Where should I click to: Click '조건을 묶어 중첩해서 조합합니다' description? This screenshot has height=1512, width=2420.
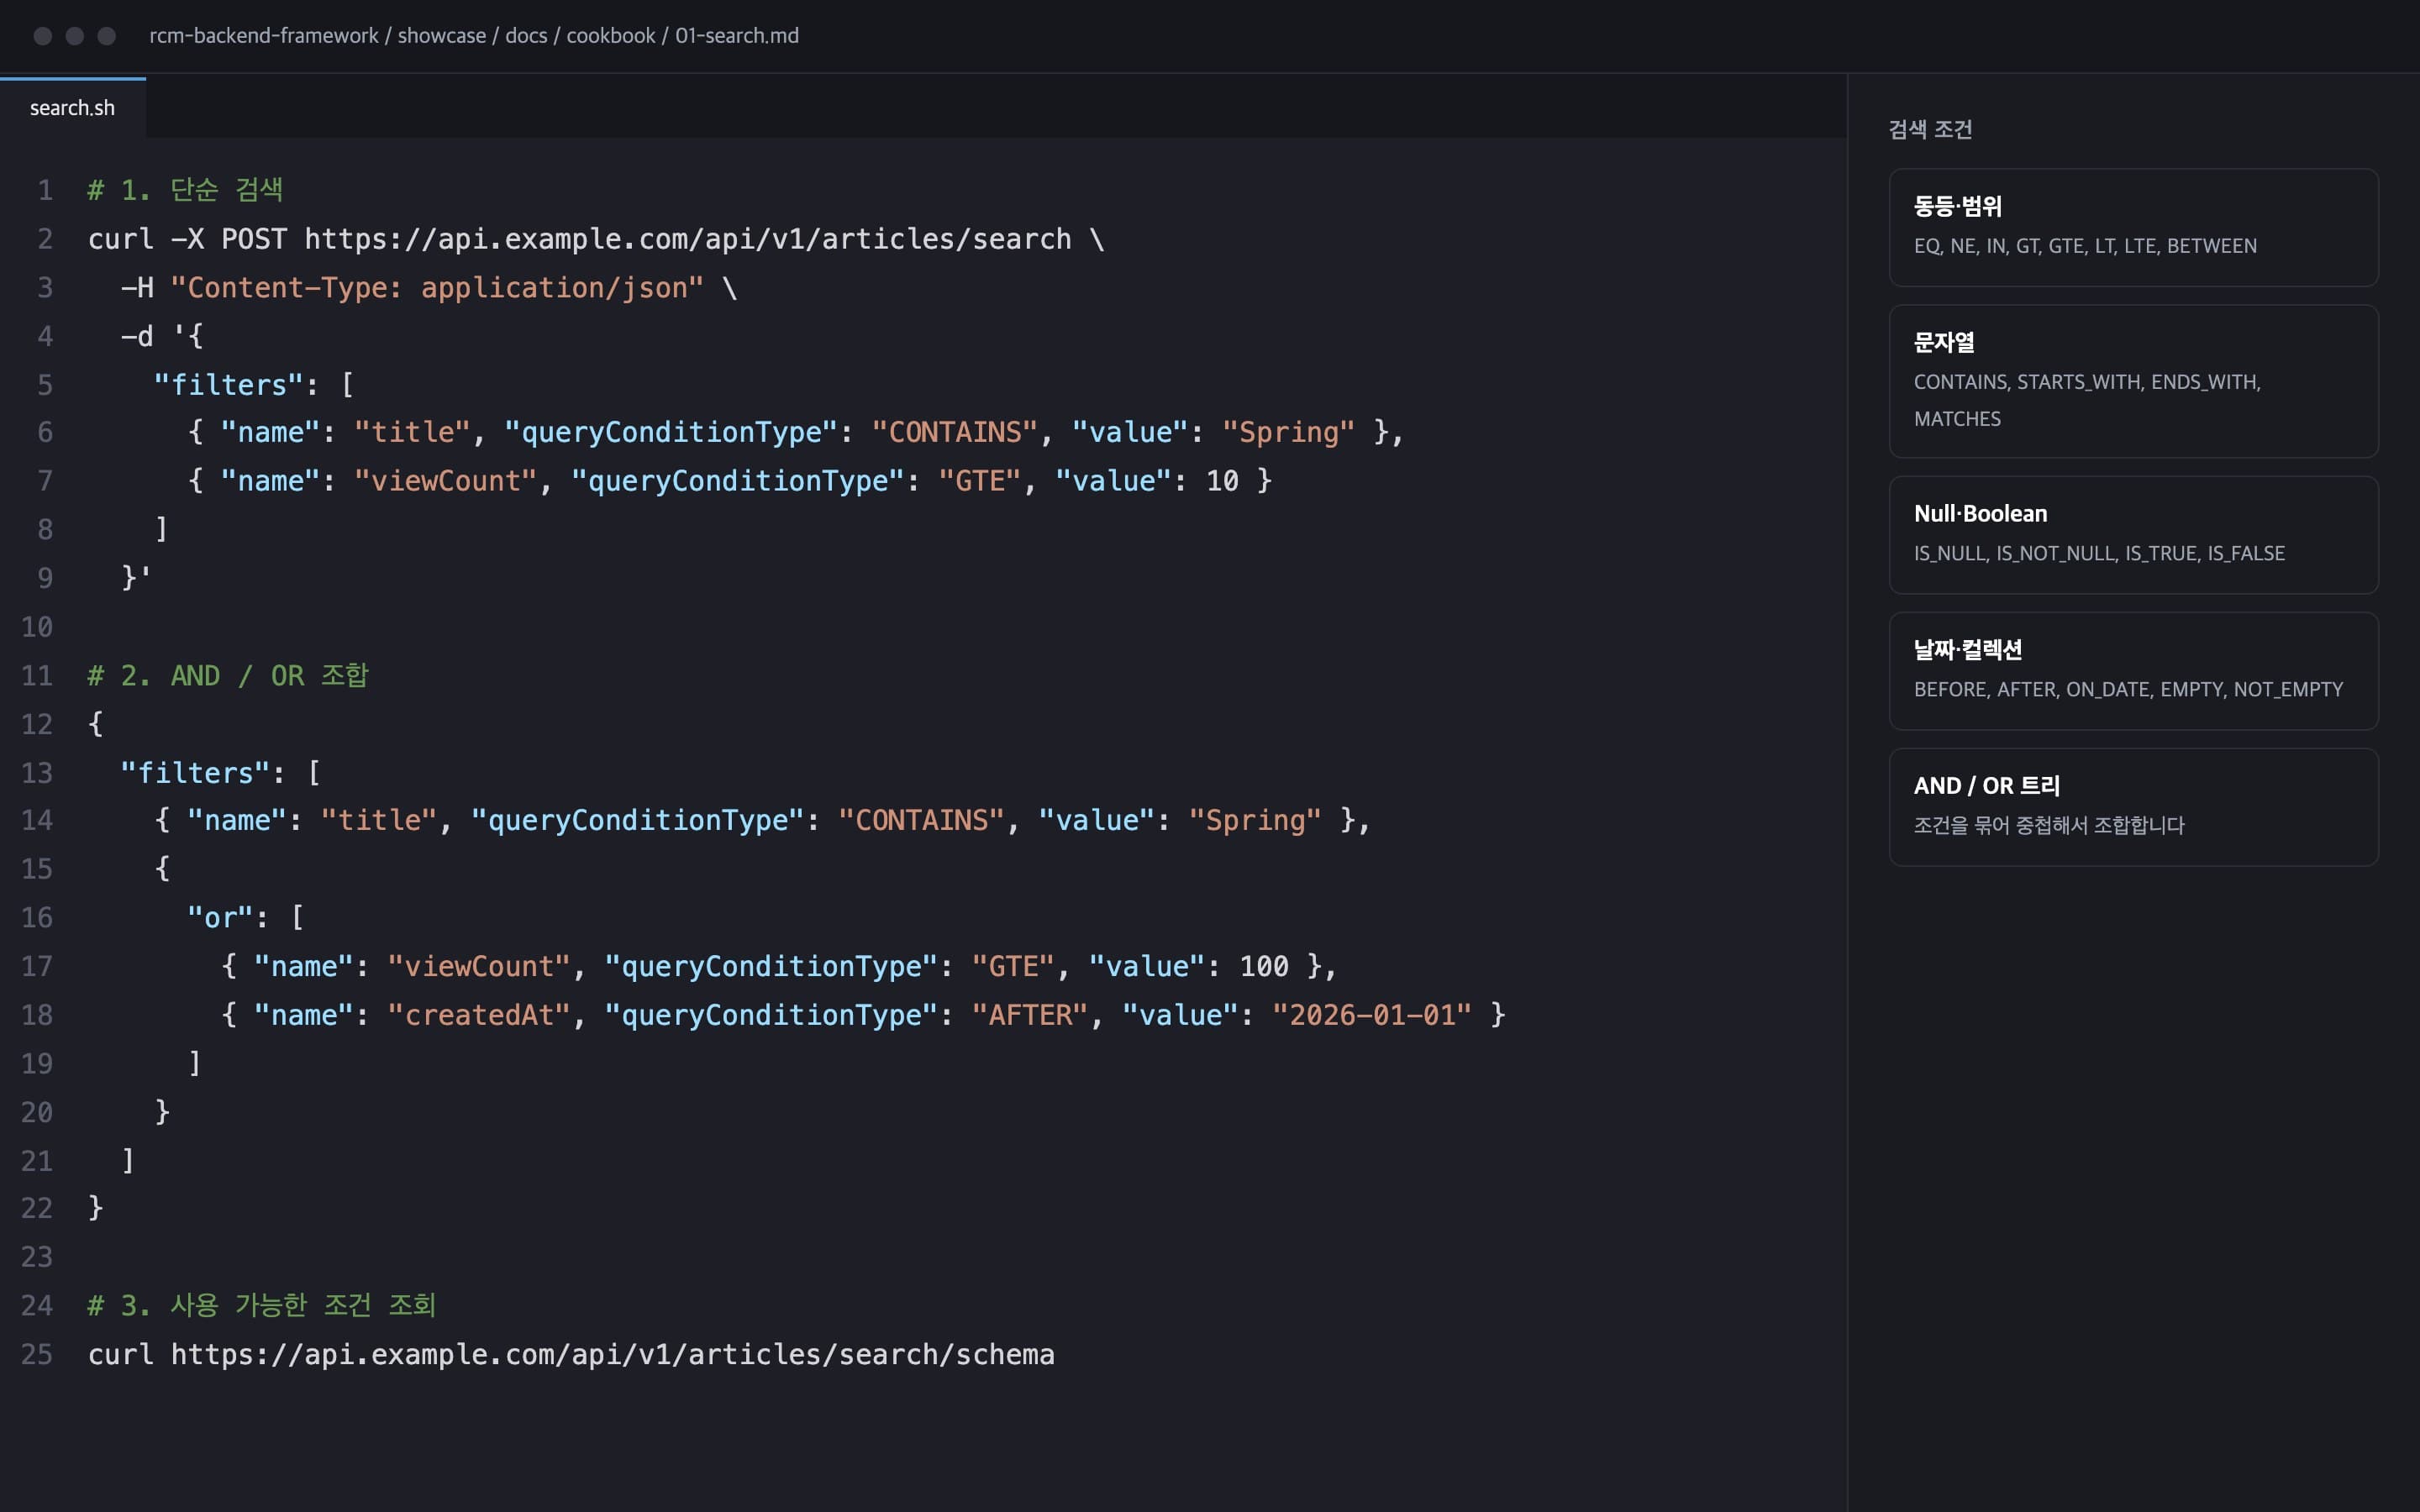(x=2049, y=826)
